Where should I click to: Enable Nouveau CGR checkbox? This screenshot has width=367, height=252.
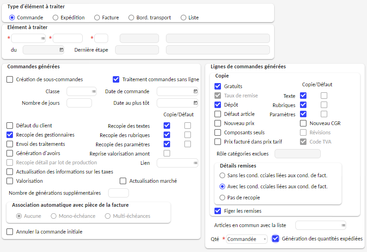303,123
